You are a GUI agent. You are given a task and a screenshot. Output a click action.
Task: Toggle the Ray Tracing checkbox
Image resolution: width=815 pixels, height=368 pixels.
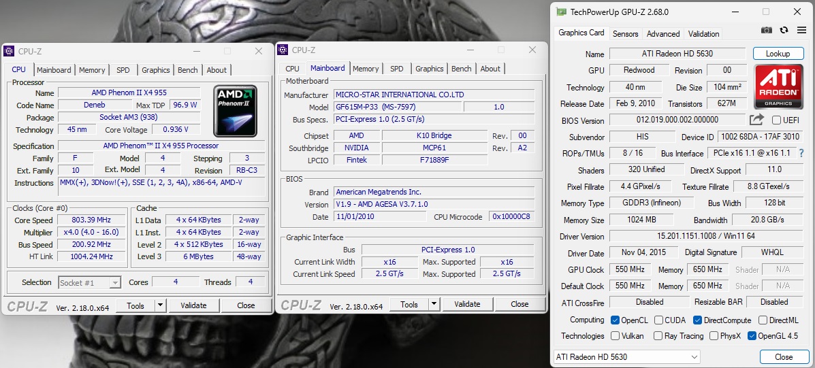(658, 336)
